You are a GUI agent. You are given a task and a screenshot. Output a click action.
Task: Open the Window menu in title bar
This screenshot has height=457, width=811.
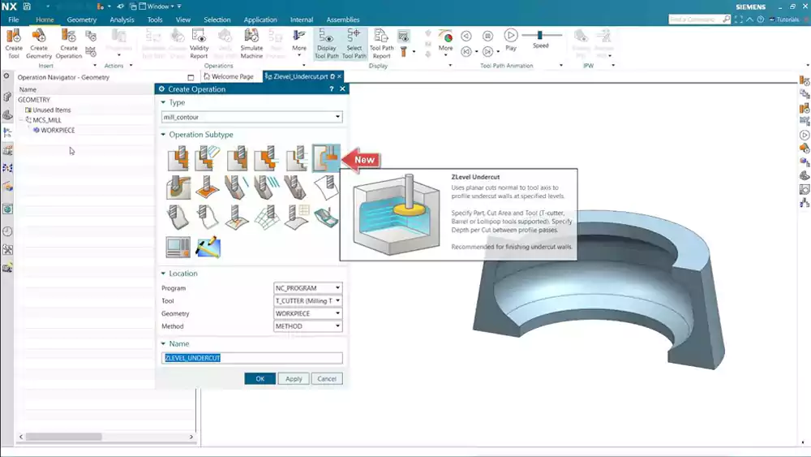(x=157, y=6)
